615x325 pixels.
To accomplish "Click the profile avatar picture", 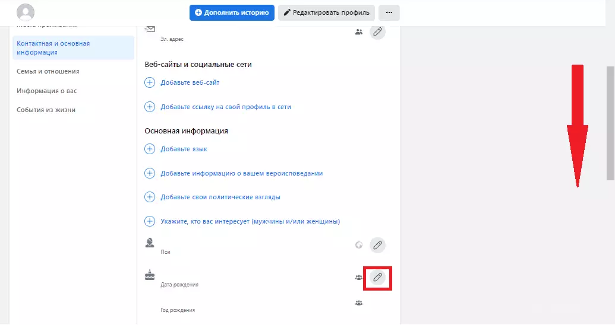I will click(x=26, y=12).
